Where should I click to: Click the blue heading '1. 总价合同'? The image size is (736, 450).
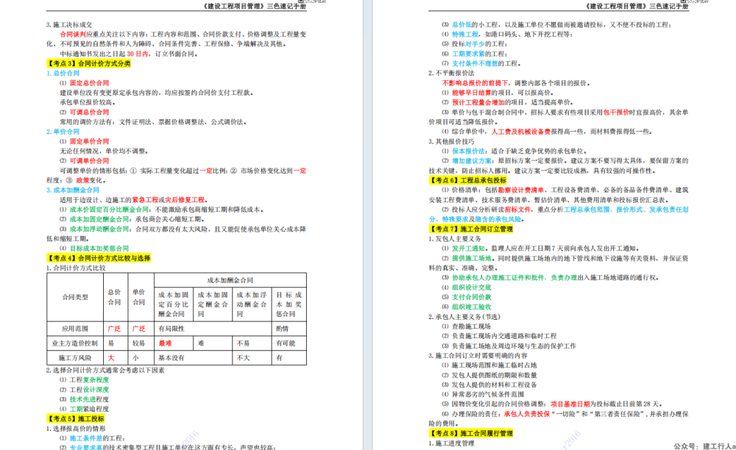[63, 73]
